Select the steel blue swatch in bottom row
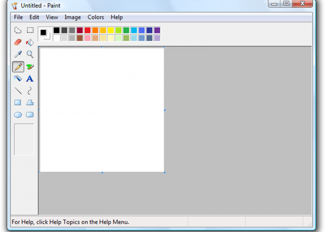Screen dimensions: 325x232 tap(142, 38)
